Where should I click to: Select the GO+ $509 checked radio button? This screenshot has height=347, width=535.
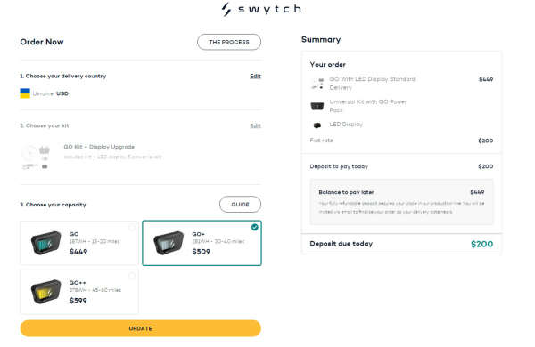pyautogui.click(x=254, y=227)
